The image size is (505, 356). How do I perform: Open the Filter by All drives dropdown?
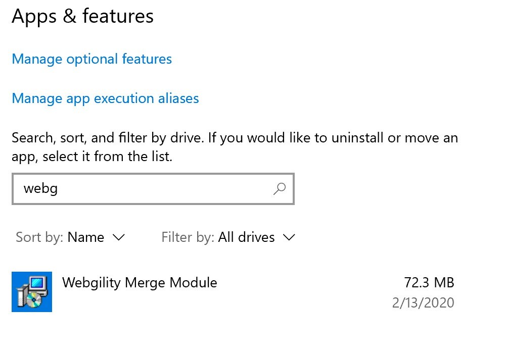(x=228, y=237)
